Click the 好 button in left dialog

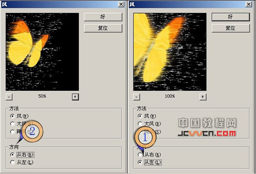103,17
